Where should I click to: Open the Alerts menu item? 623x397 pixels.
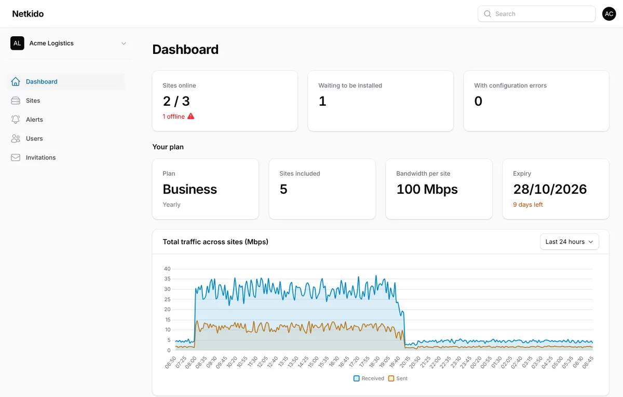(66, 119)
